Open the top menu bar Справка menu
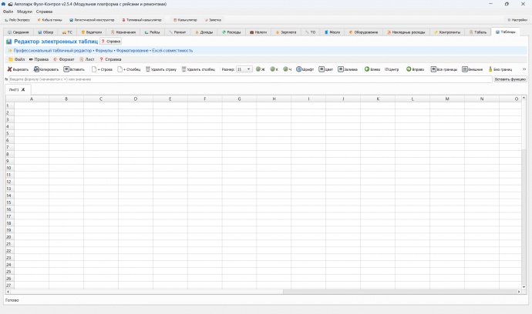The image size is (532, 314). (x=44, y=12)
